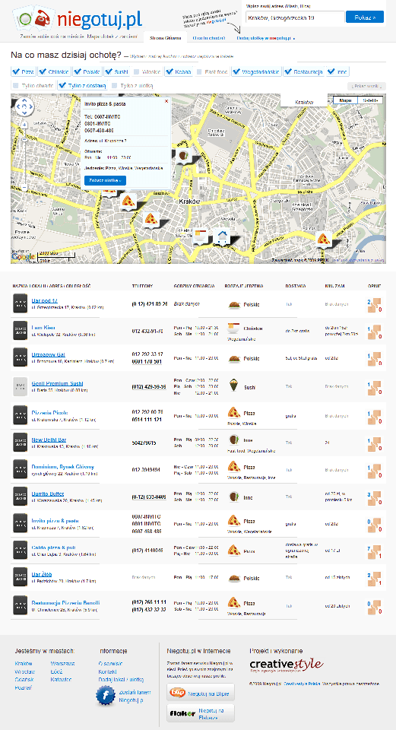Select the house home marker on map
The height and width of the screenshot is (730, 396).
(x=222, y=237)
